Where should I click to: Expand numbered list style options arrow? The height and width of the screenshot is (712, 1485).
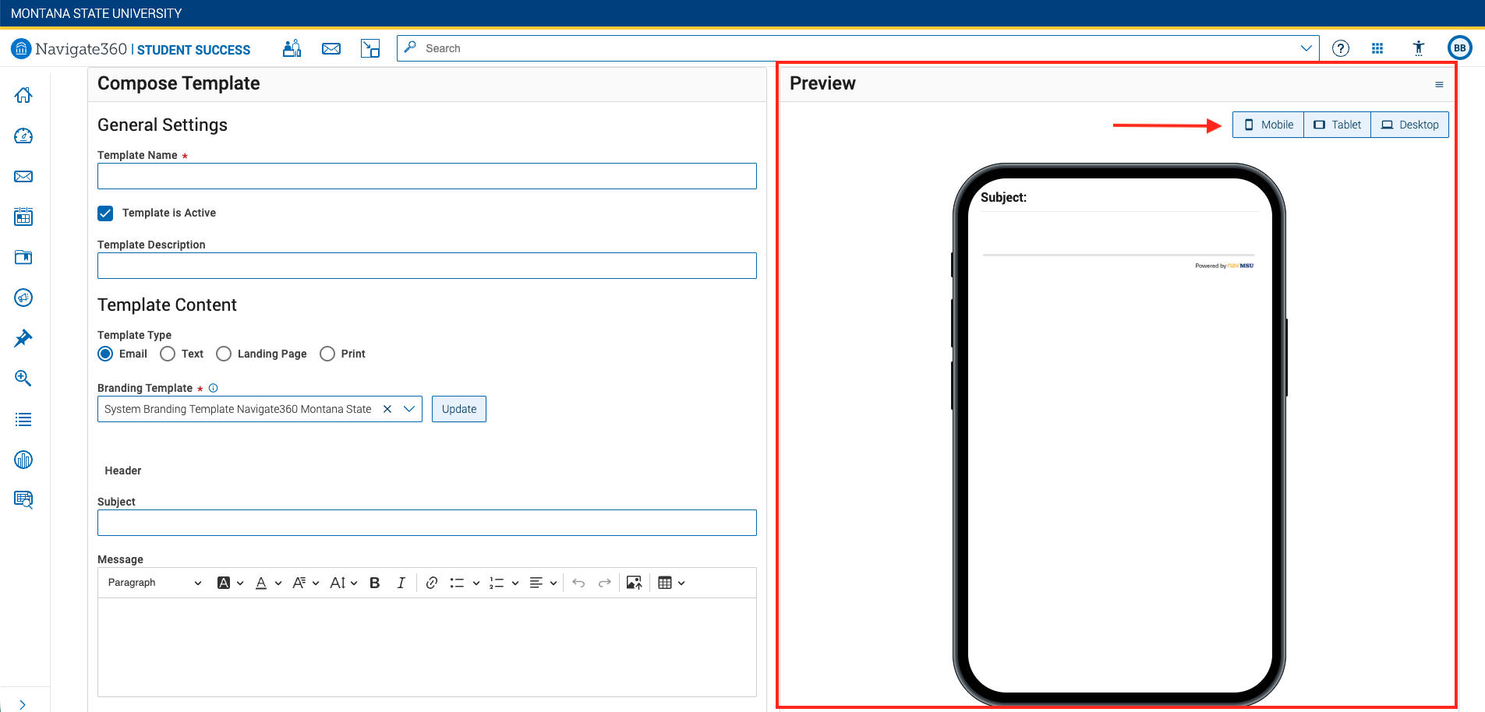(515, 583)
